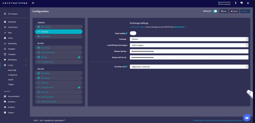The image size is (255, 123).
Task: Click the Academy graduation cap icon
Action: point(5,107)
